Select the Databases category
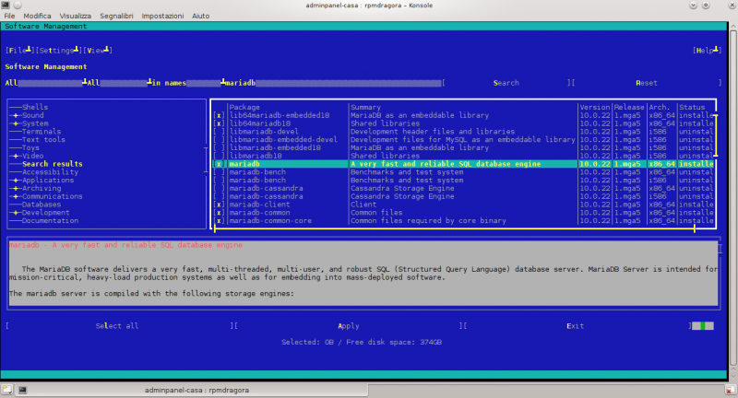Image resolution: width=738 pixels, height=398 pixels. (42, 205)
